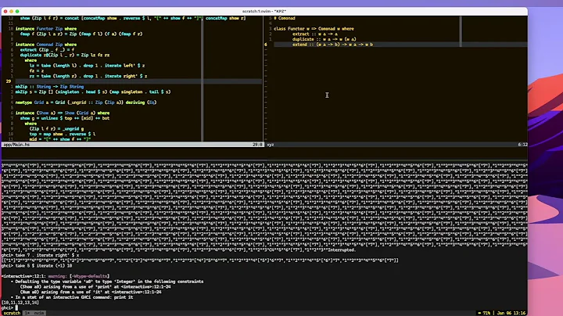Select the '1* nvim' tmux window tab
563x316 pixels.
tap(34, 313)
